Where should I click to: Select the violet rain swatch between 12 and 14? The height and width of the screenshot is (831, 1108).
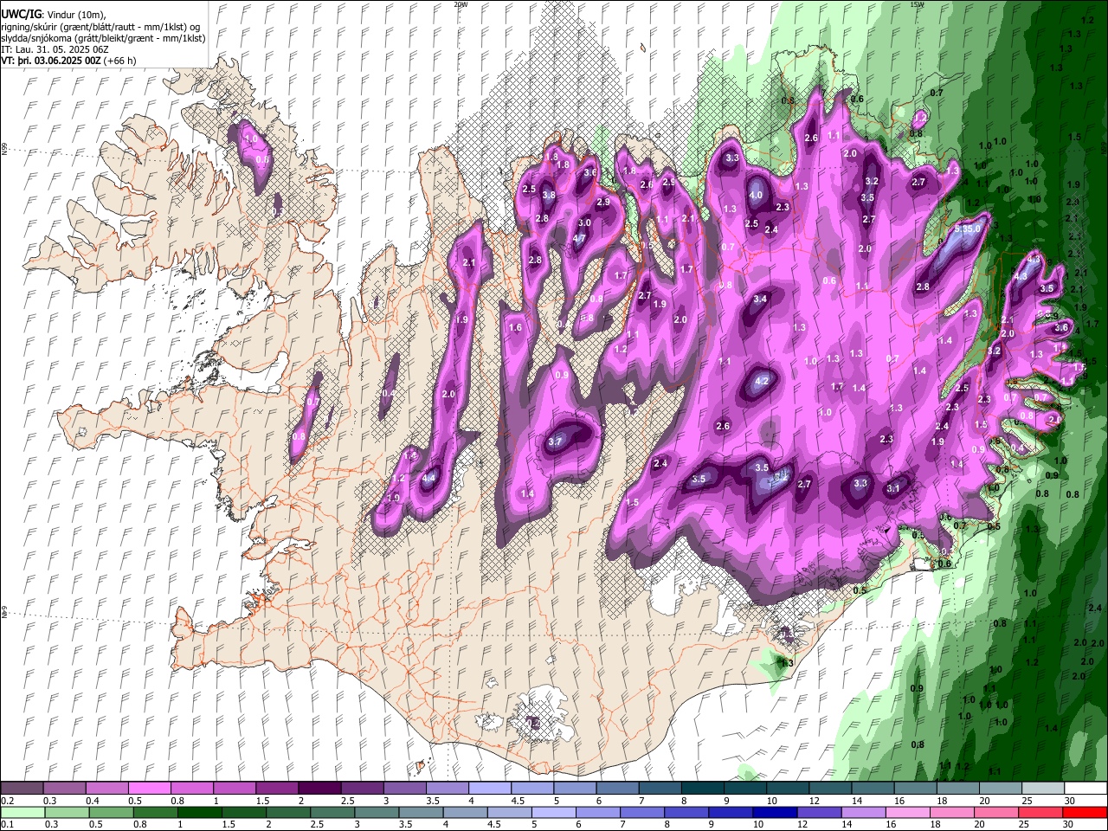tap(818, 812)
